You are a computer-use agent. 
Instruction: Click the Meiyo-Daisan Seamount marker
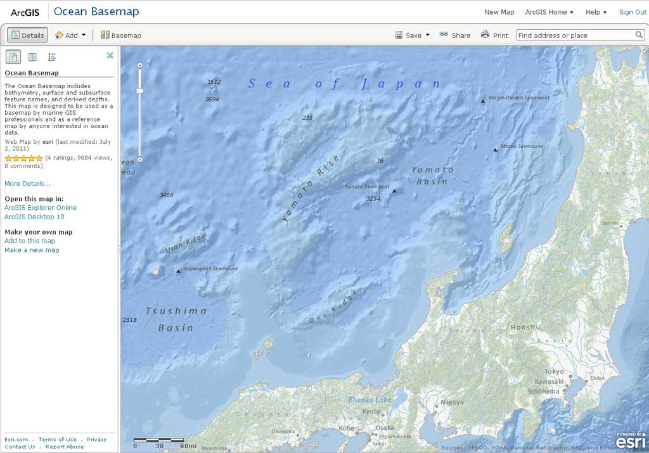coord(482,101)
